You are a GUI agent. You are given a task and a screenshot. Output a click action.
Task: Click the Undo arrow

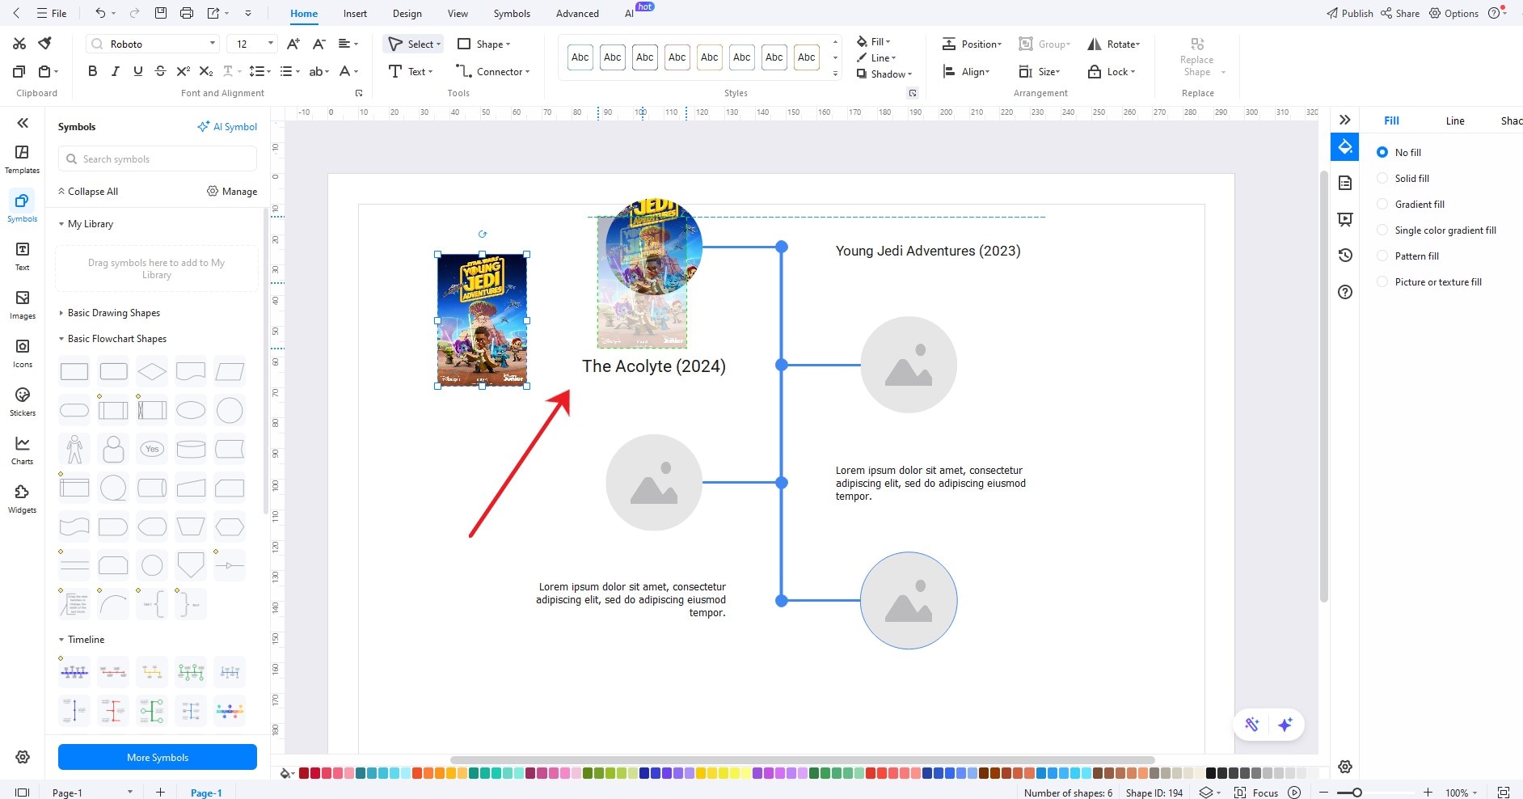[x=100, y=13]
